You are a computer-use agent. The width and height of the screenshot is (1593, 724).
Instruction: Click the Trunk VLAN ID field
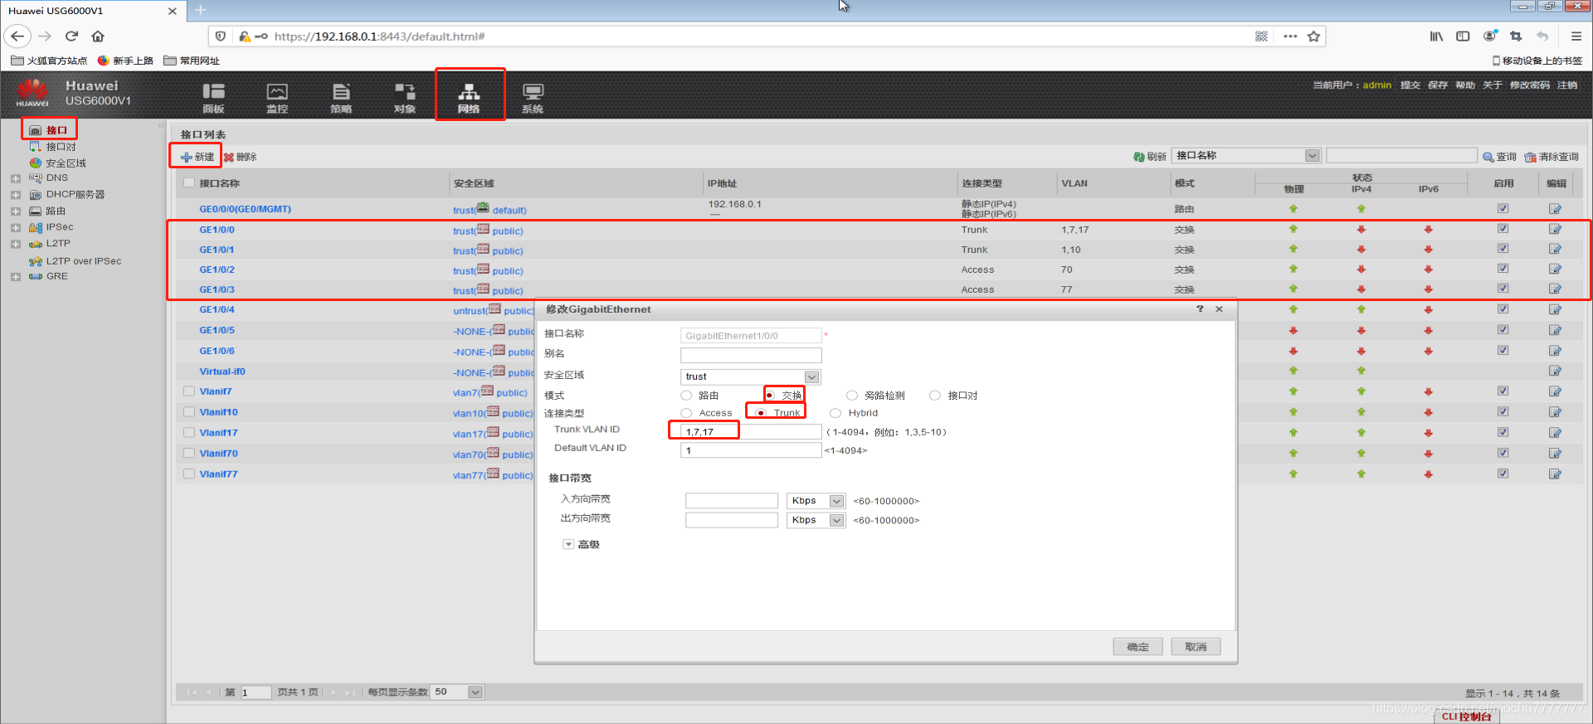(751, 432)
